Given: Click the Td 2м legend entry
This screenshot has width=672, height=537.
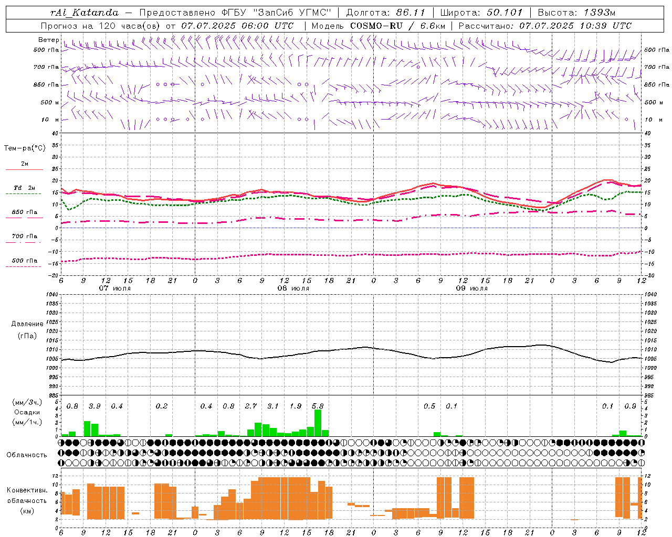Looking at the screenshot, I should tap(25, 188).
